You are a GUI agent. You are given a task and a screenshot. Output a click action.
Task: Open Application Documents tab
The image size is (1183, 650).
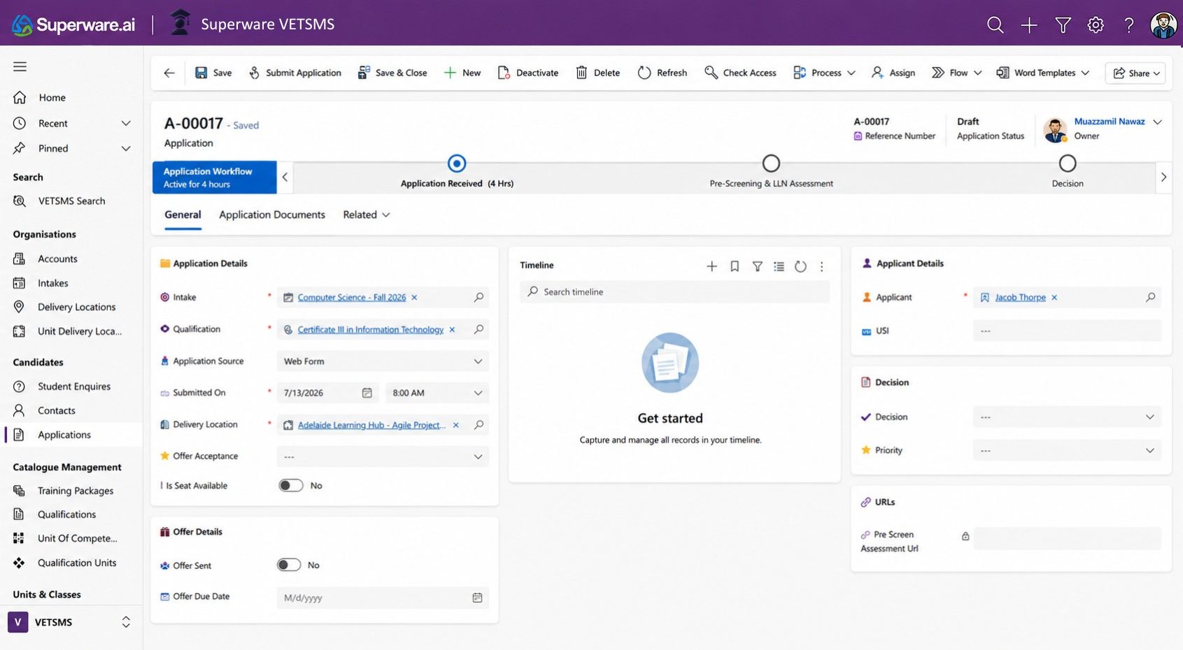coord(271,215)
